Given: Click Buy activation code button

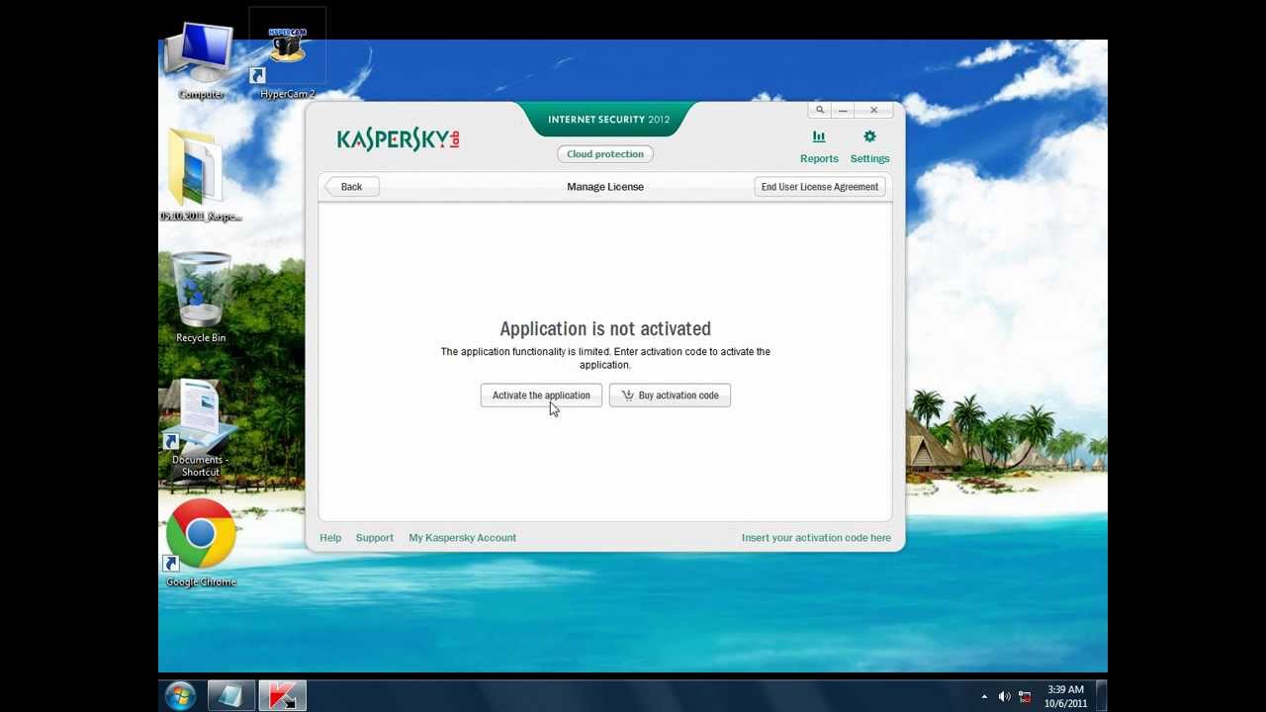Looking at the screenshot, I should tap(670, 396).
